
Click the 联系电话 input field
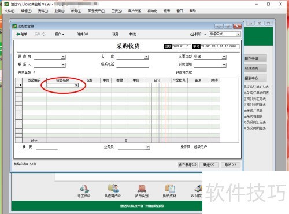[132, 65]
